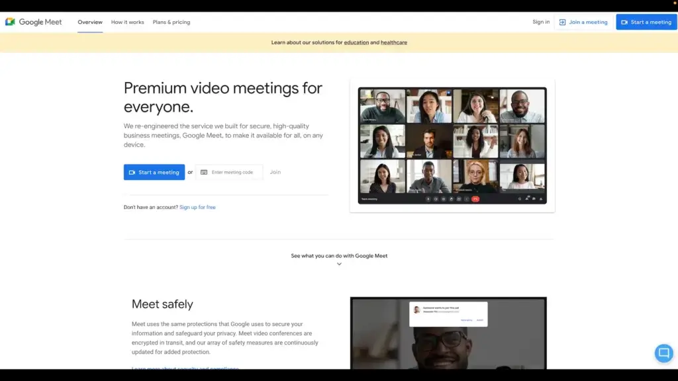Click the in-call chat icon in the demo image

coord(535,198)
